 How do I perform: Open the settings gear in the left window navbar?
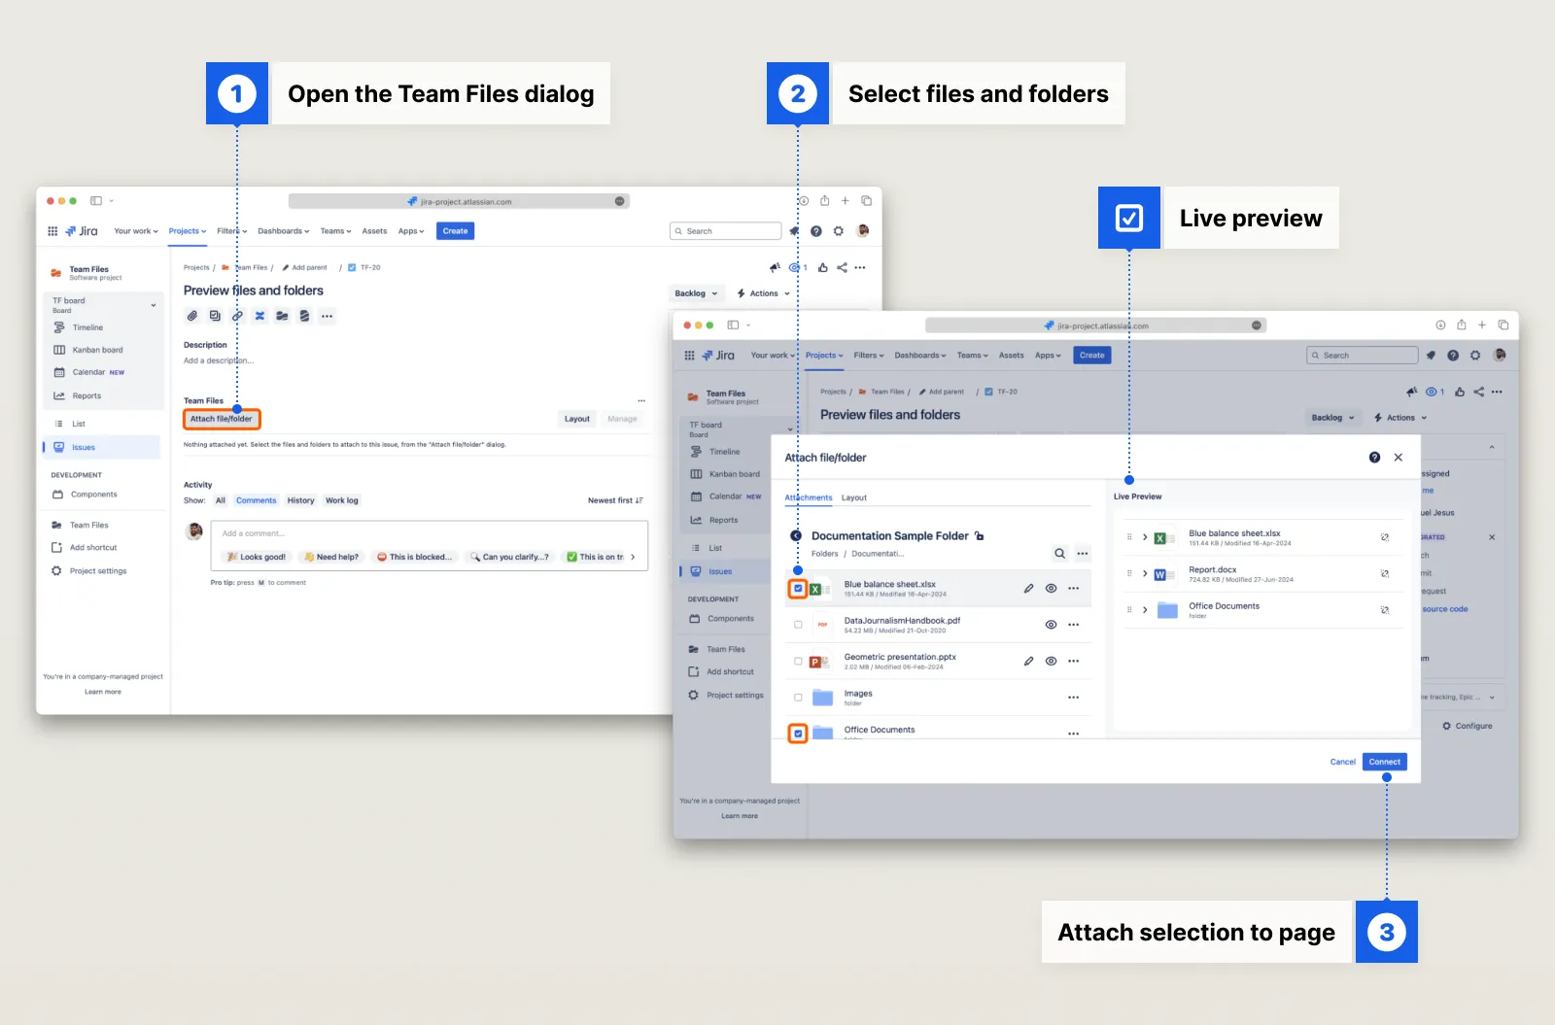click(x=839, y=231)
